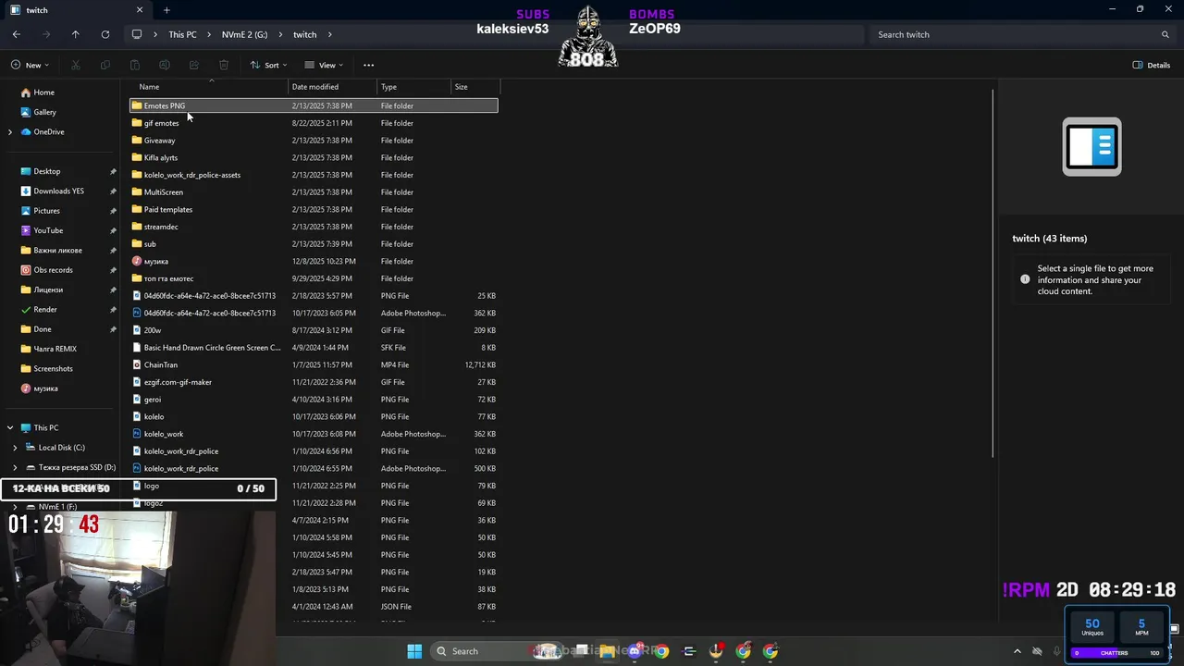Open the chevron after This PC breadcrumb
The image size is (1184, 666).
point(209,34)
